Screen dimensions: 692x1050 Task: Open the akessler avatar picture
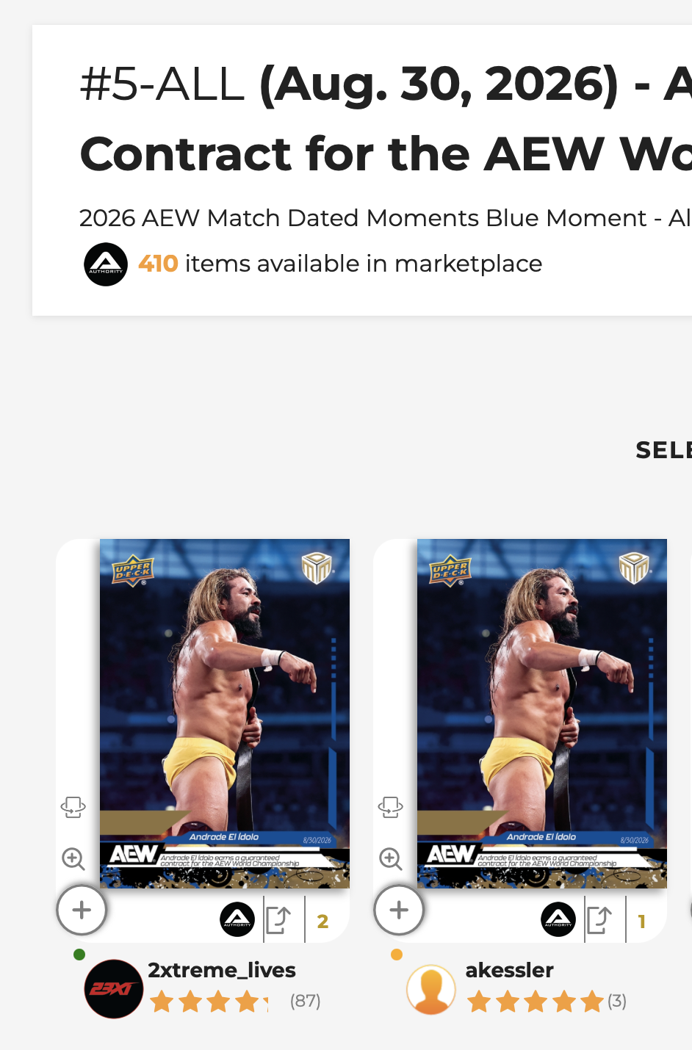tap(431, 989)
